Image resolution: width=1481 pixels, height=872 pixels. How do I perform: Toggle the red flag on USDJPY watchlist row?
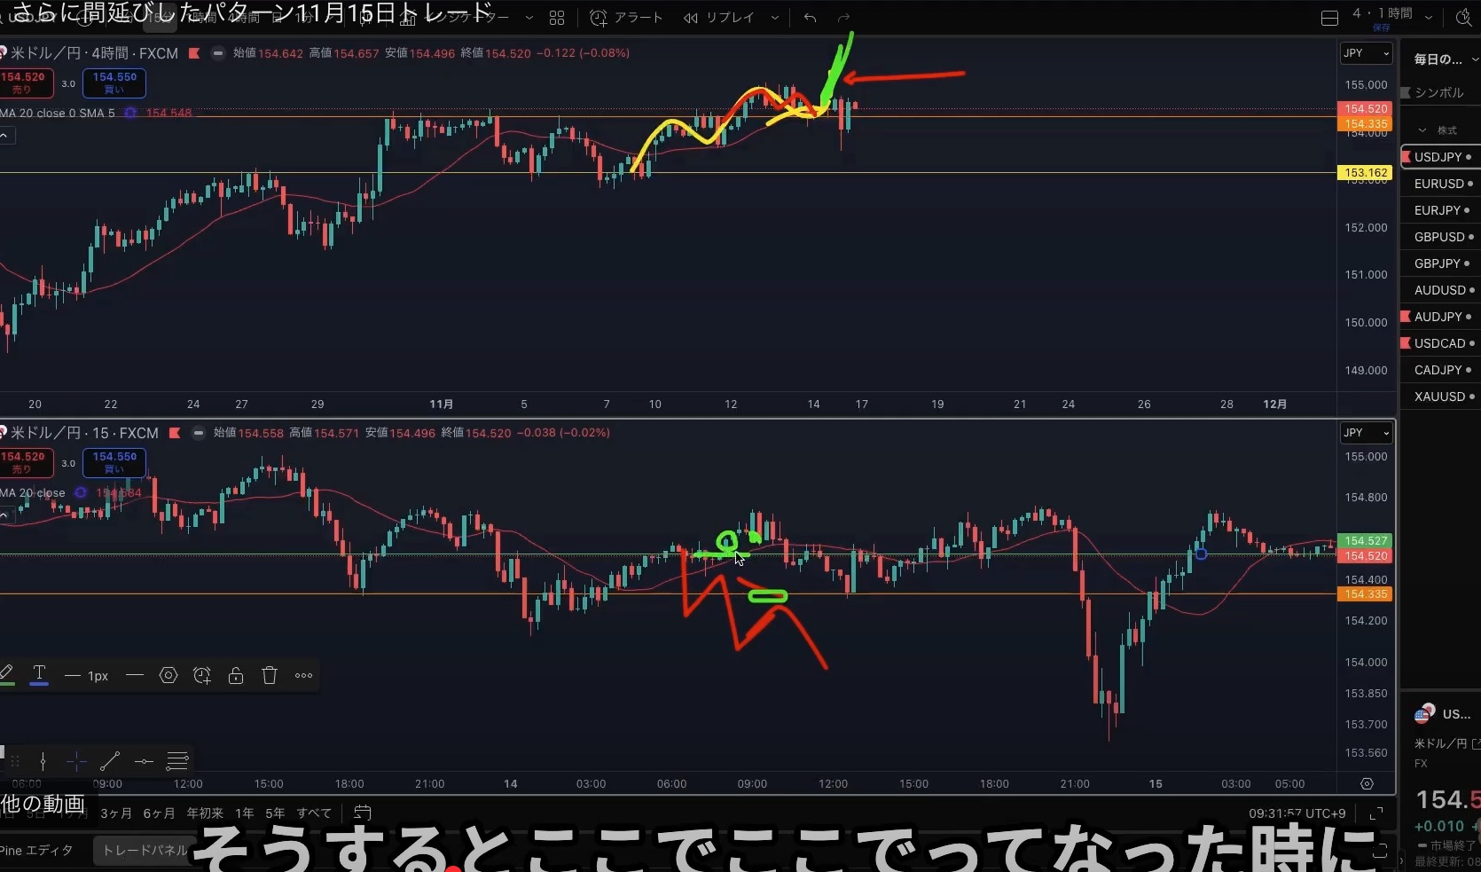click(1406, 157)
